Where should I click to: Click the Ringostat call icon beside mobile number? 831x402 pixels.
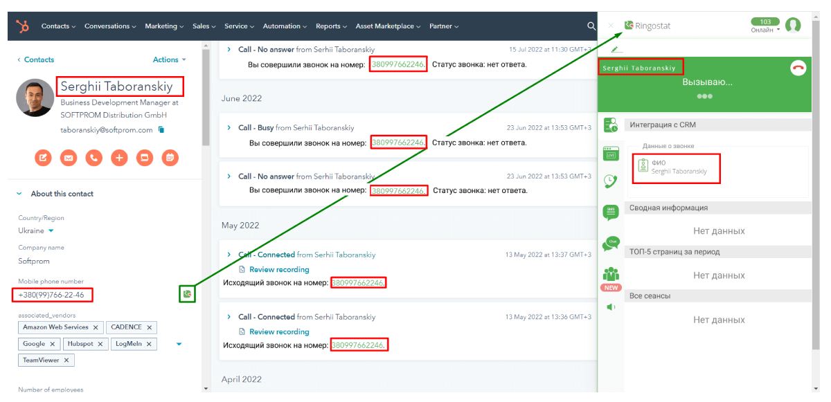tap(186, 295)
